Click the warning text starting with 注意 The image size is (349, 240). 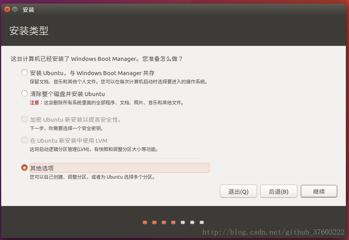107,103
